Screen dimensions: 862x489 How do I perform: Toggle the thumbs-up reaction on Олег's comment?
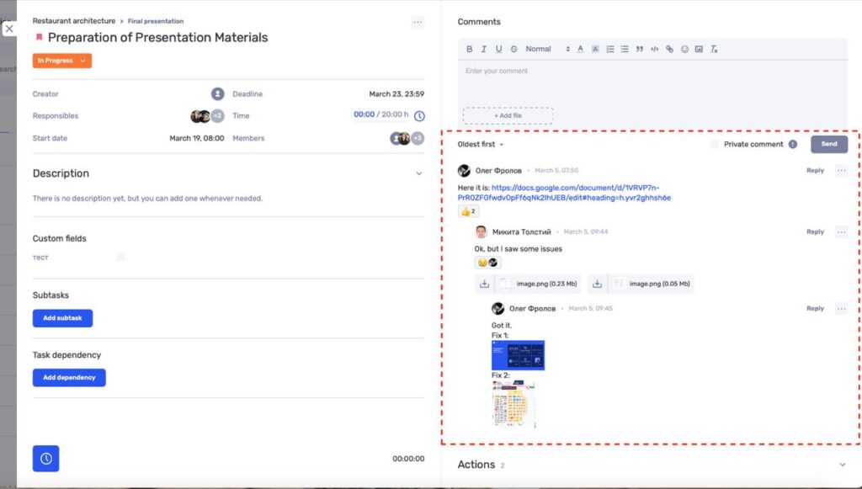click(468, 211)
